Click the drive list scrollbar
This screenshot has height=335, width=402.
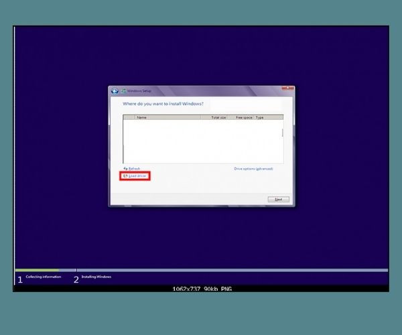click(x=283, y=133)
